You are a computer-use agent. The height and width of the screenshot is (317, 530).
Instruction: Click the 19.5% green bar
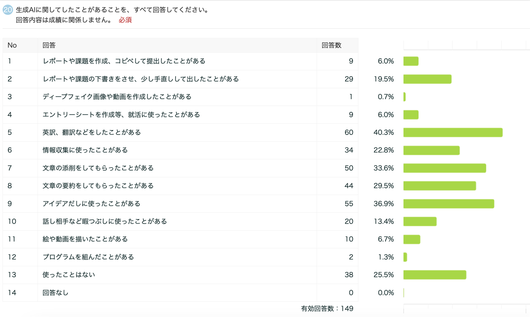point(427,79)
